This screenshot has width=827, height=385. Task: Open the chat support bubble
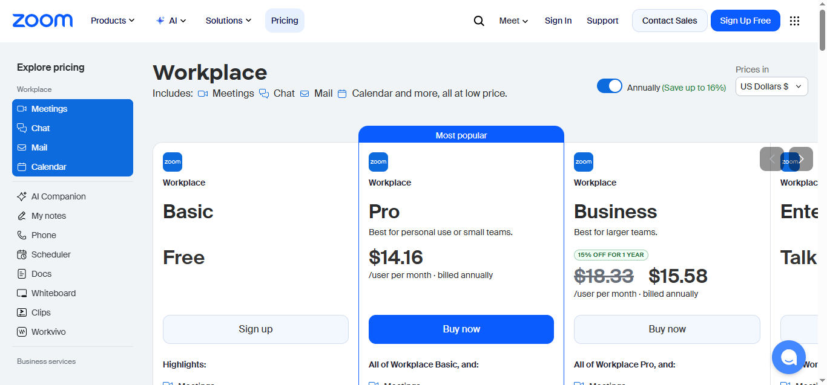tap(789, 357)
